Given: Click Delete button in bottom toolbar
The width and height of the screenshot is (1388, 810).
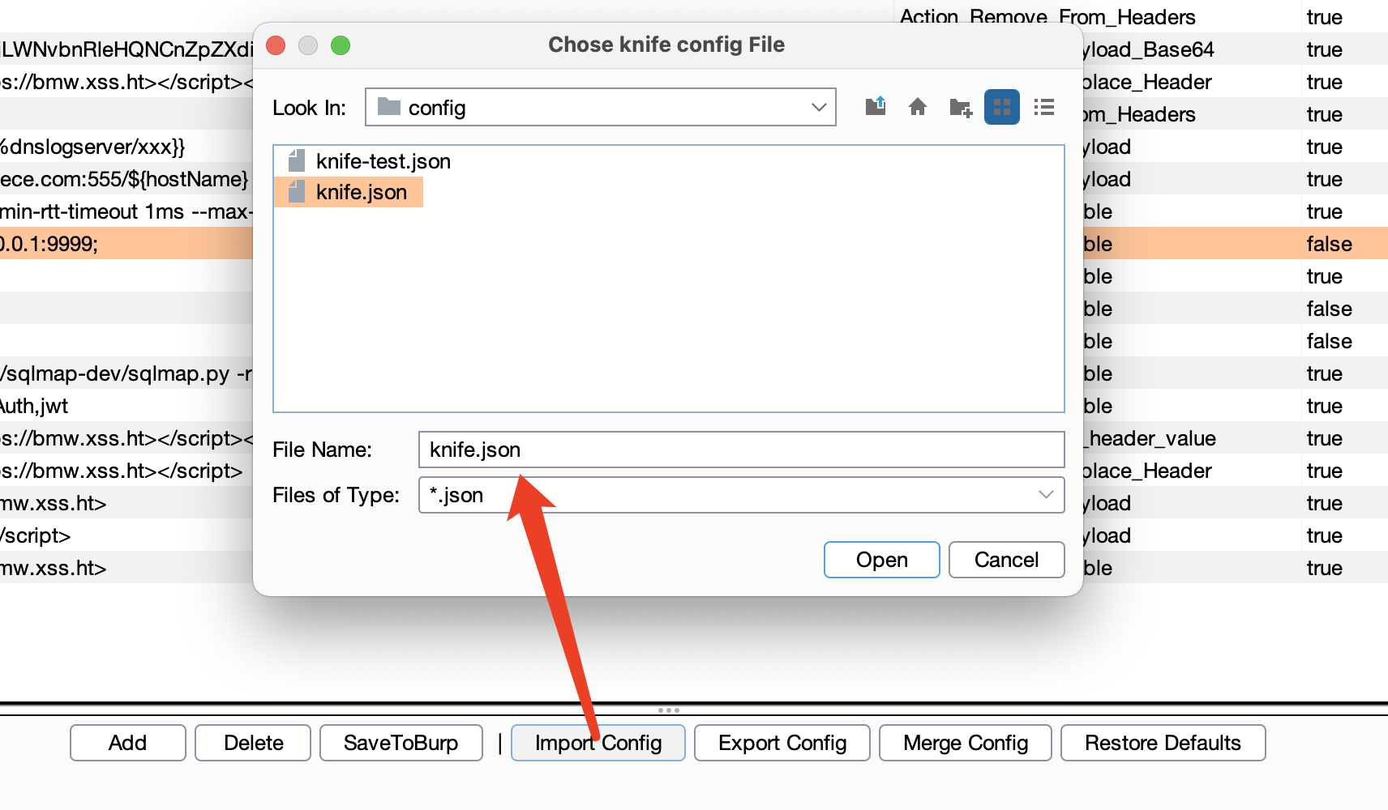Looking at the screenshot, I should [254, 743].
